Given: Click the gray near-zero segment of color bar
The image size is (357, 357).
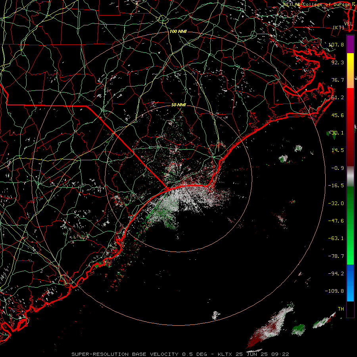Looking at the screenshot, I should pos(350,177).
